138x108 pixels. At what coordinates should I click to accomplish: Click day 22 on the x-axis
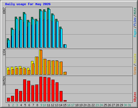click(93, 105)
